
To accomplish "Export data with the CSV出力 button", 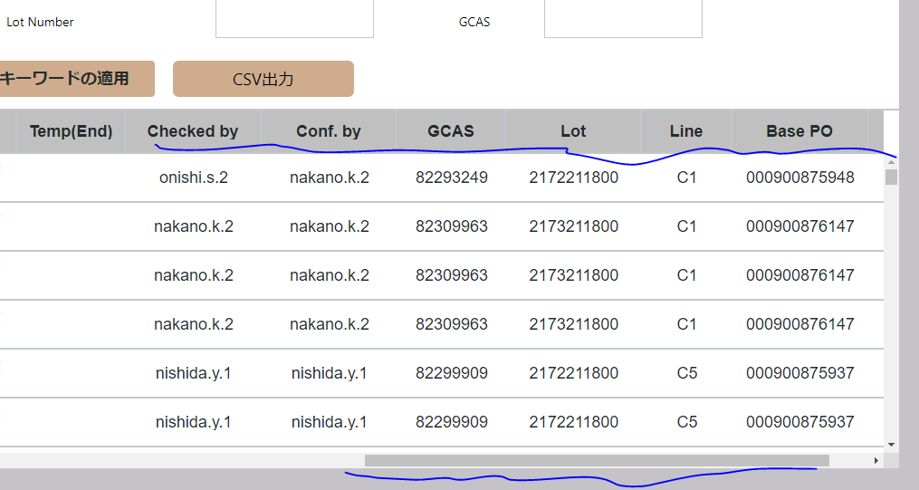I will (263, 79).
